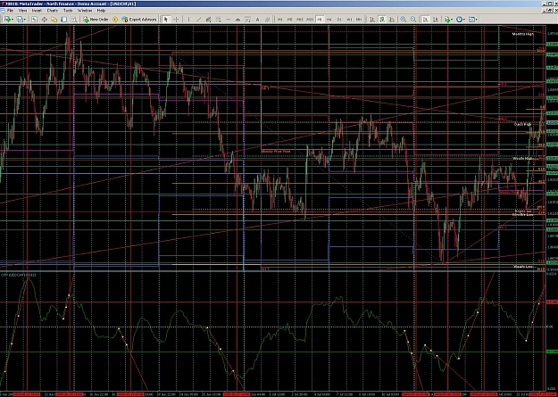This screenshot has width=558, height=397.
Task: Select the equidistant channel tool
Action: (x=208, y=20)
